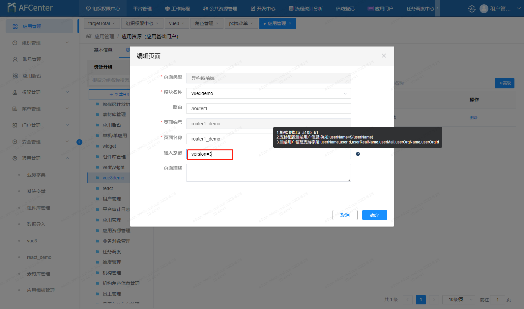Close the targetTotal tab
The height and width of the screenshot is (309, 524).
coord(114,23)
